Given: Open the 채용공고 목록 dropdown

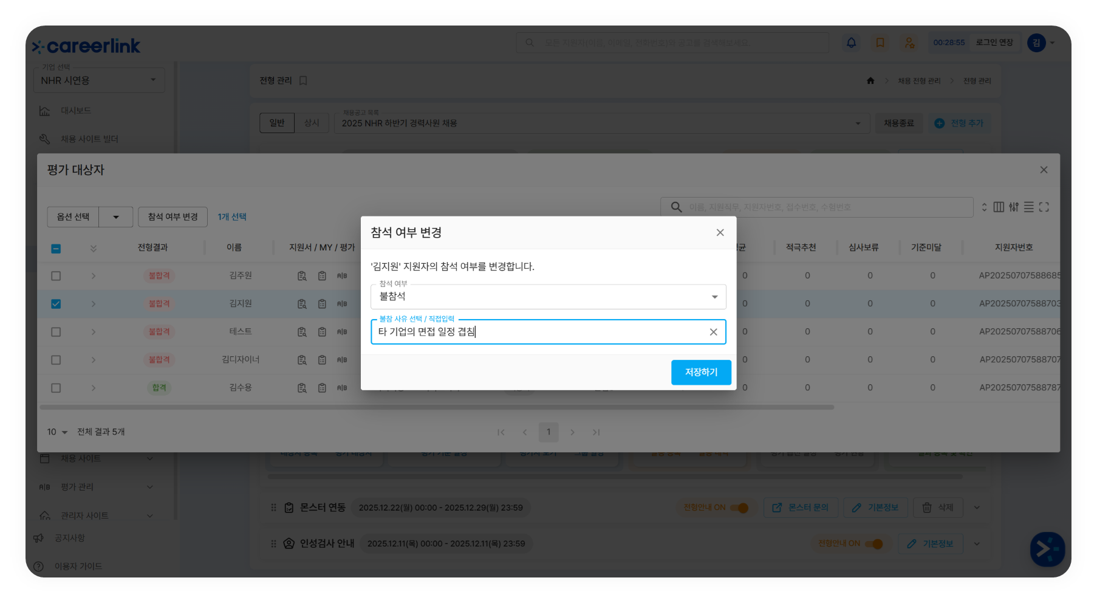Looking at the screenshot, I should [602, 123].
